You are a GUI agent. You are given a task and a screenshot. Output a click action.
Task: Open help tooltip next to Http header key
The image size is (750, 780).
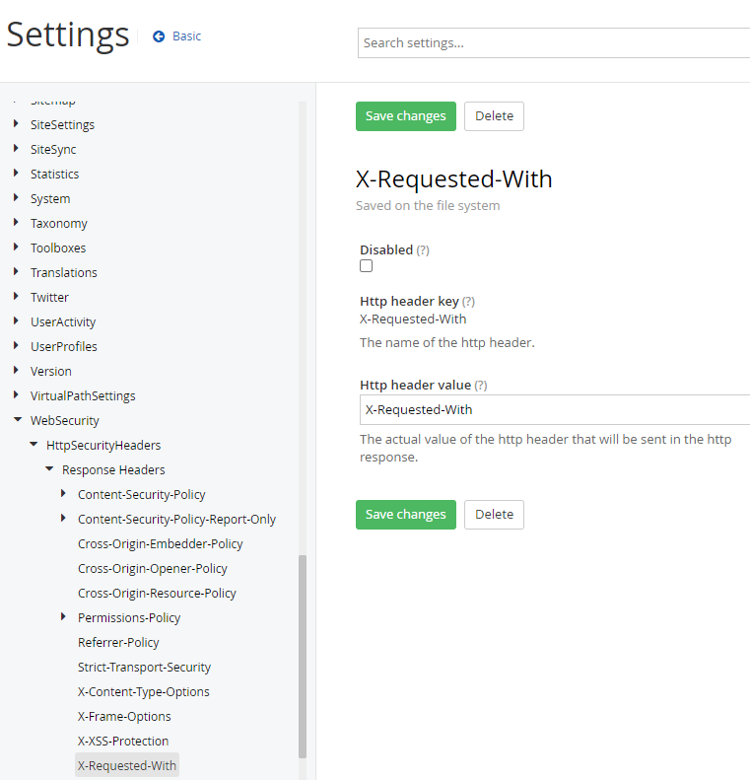[x=468, y=302]
